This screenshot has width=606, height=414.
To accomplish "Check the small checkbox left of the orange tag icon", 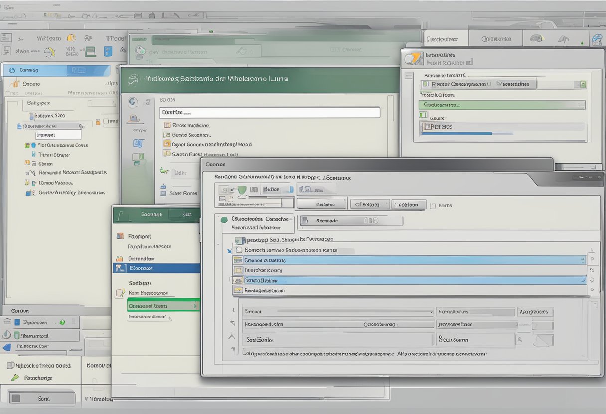I will [x=231, y=280].
